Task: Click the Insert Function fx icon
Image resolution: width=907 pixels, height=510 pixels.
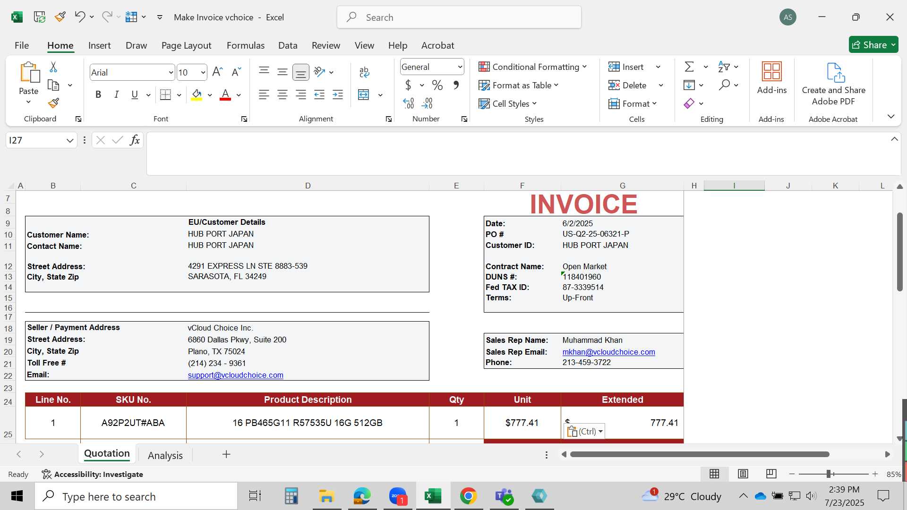Action: (x=135, y=140)
